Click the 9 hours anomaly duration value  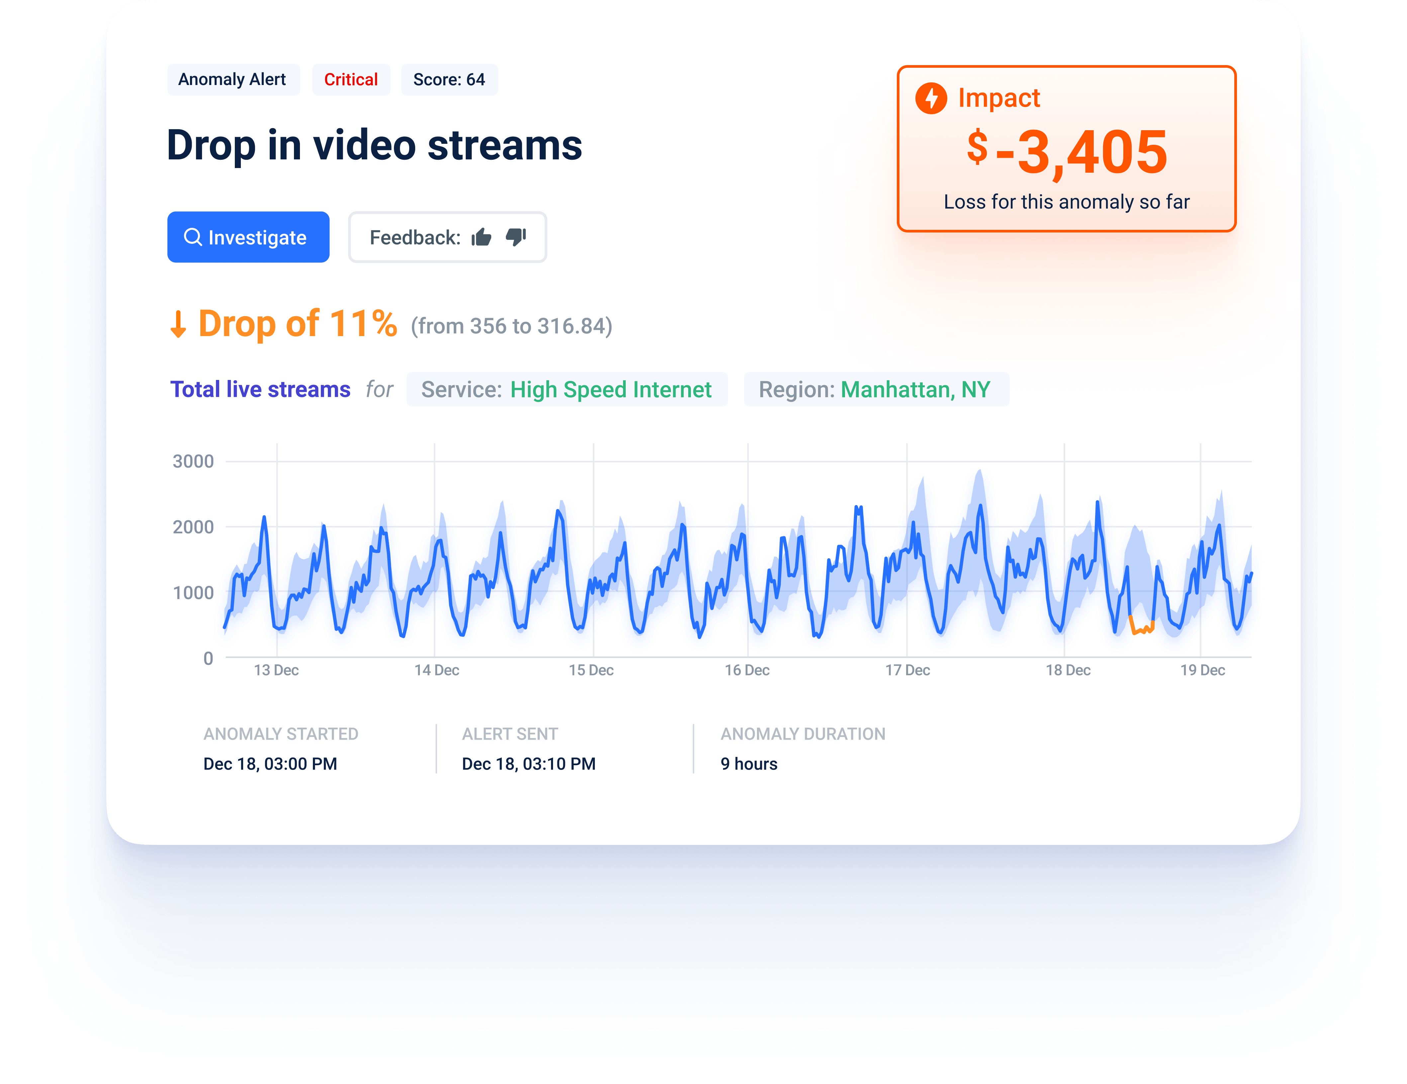(x=749, y=764)
